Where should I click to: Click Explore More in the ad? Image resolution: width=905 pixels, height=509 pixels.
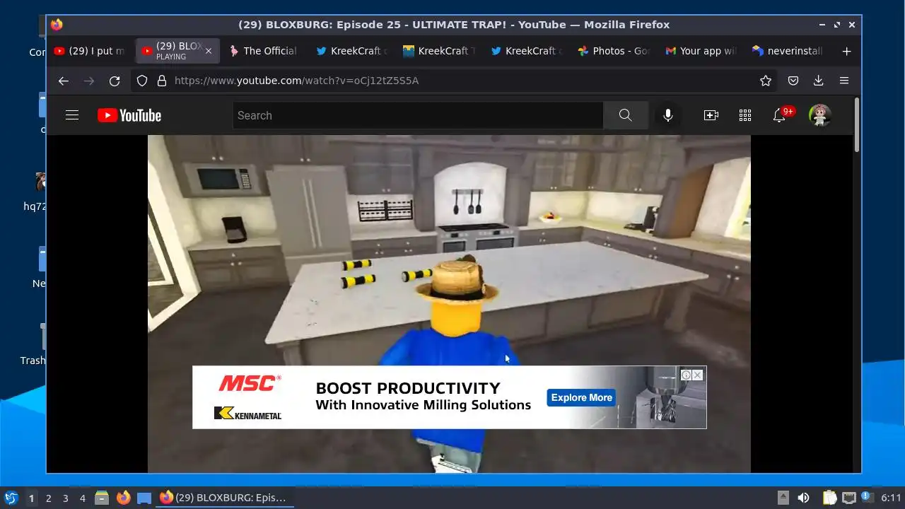(x=581, y=397)
